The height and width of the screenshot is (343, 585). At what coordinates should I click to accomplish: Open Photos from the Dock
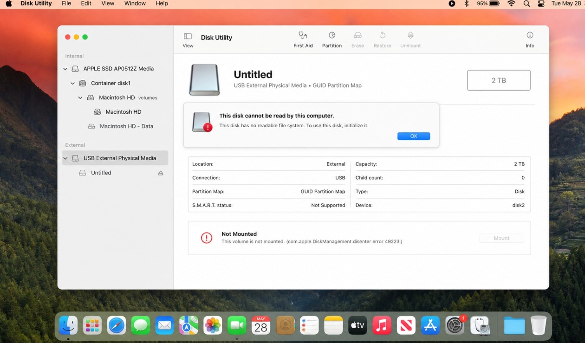[x=213, y=325]
